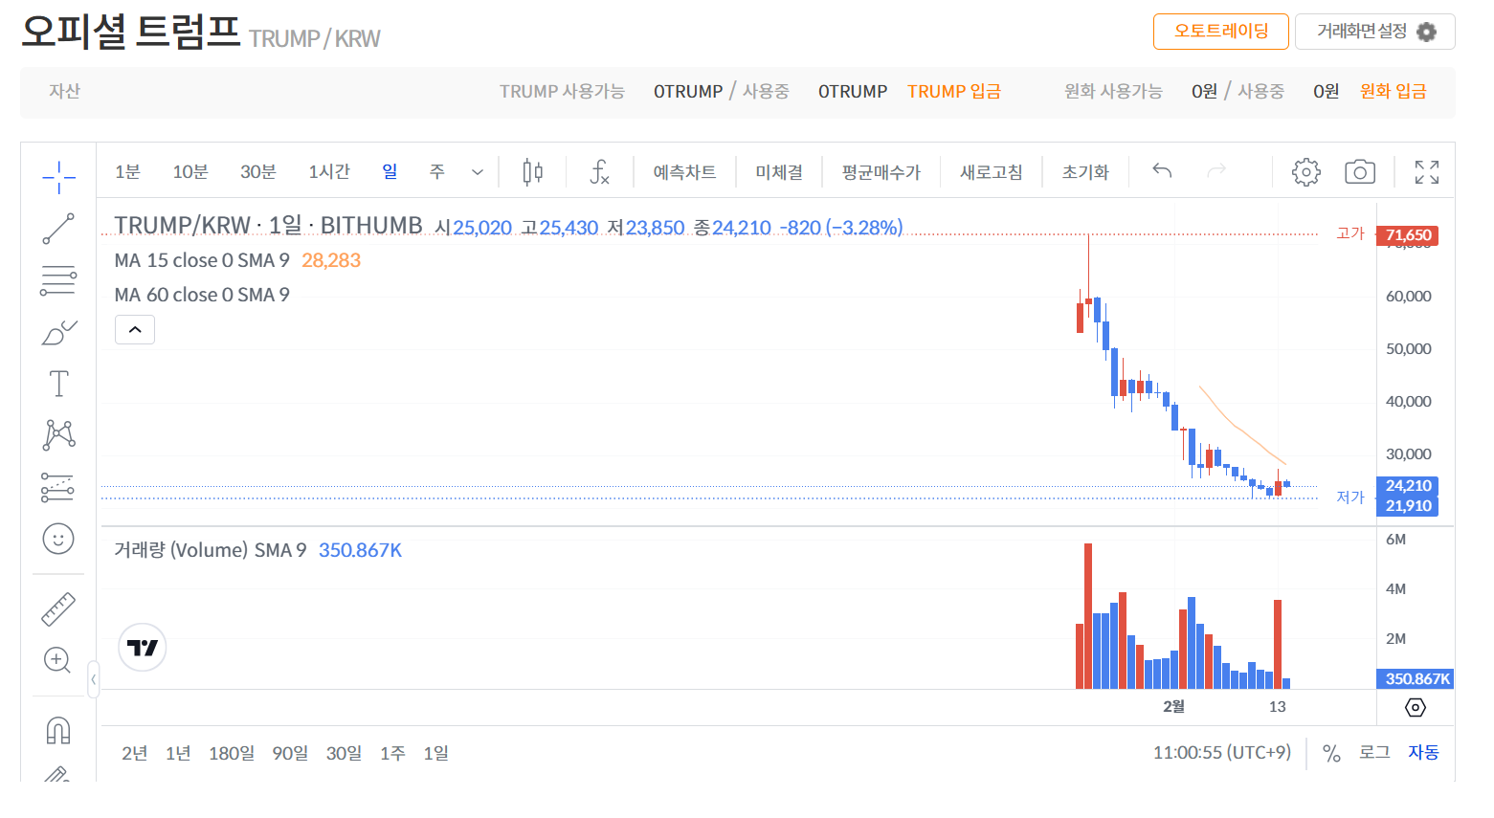Image resolution: width=1494 pixels, height=818 pixels.
Task: Set chart range to 1일
Action: click(436, 754)
